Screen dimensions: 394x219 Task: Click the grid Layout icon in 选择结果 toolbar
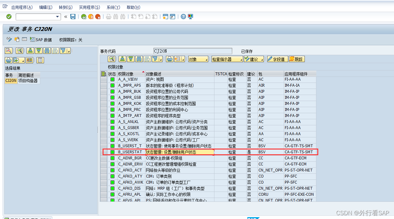pyautogui.click(x=29, y=60)
